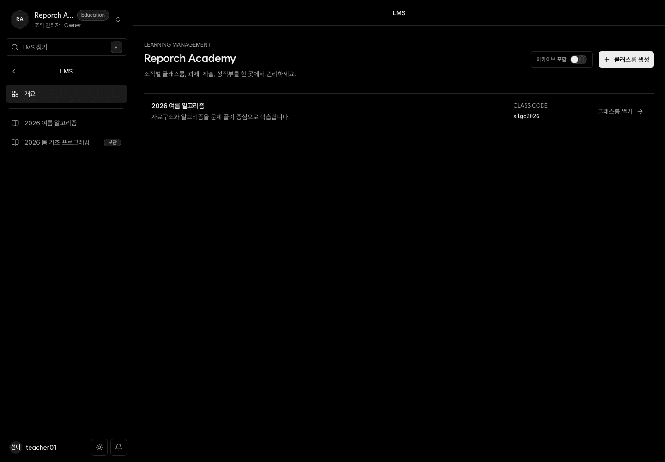This screenshot has height=462, width=665.
Task: Click the classroom description 자료구조와 알고리즘을 문제 풀이 중심으로 학습합니다.
Action: (x=220, y=117)
